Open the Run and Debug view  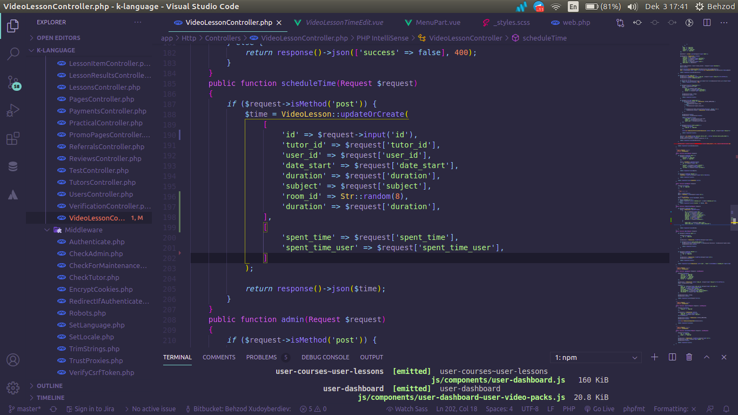13,111
